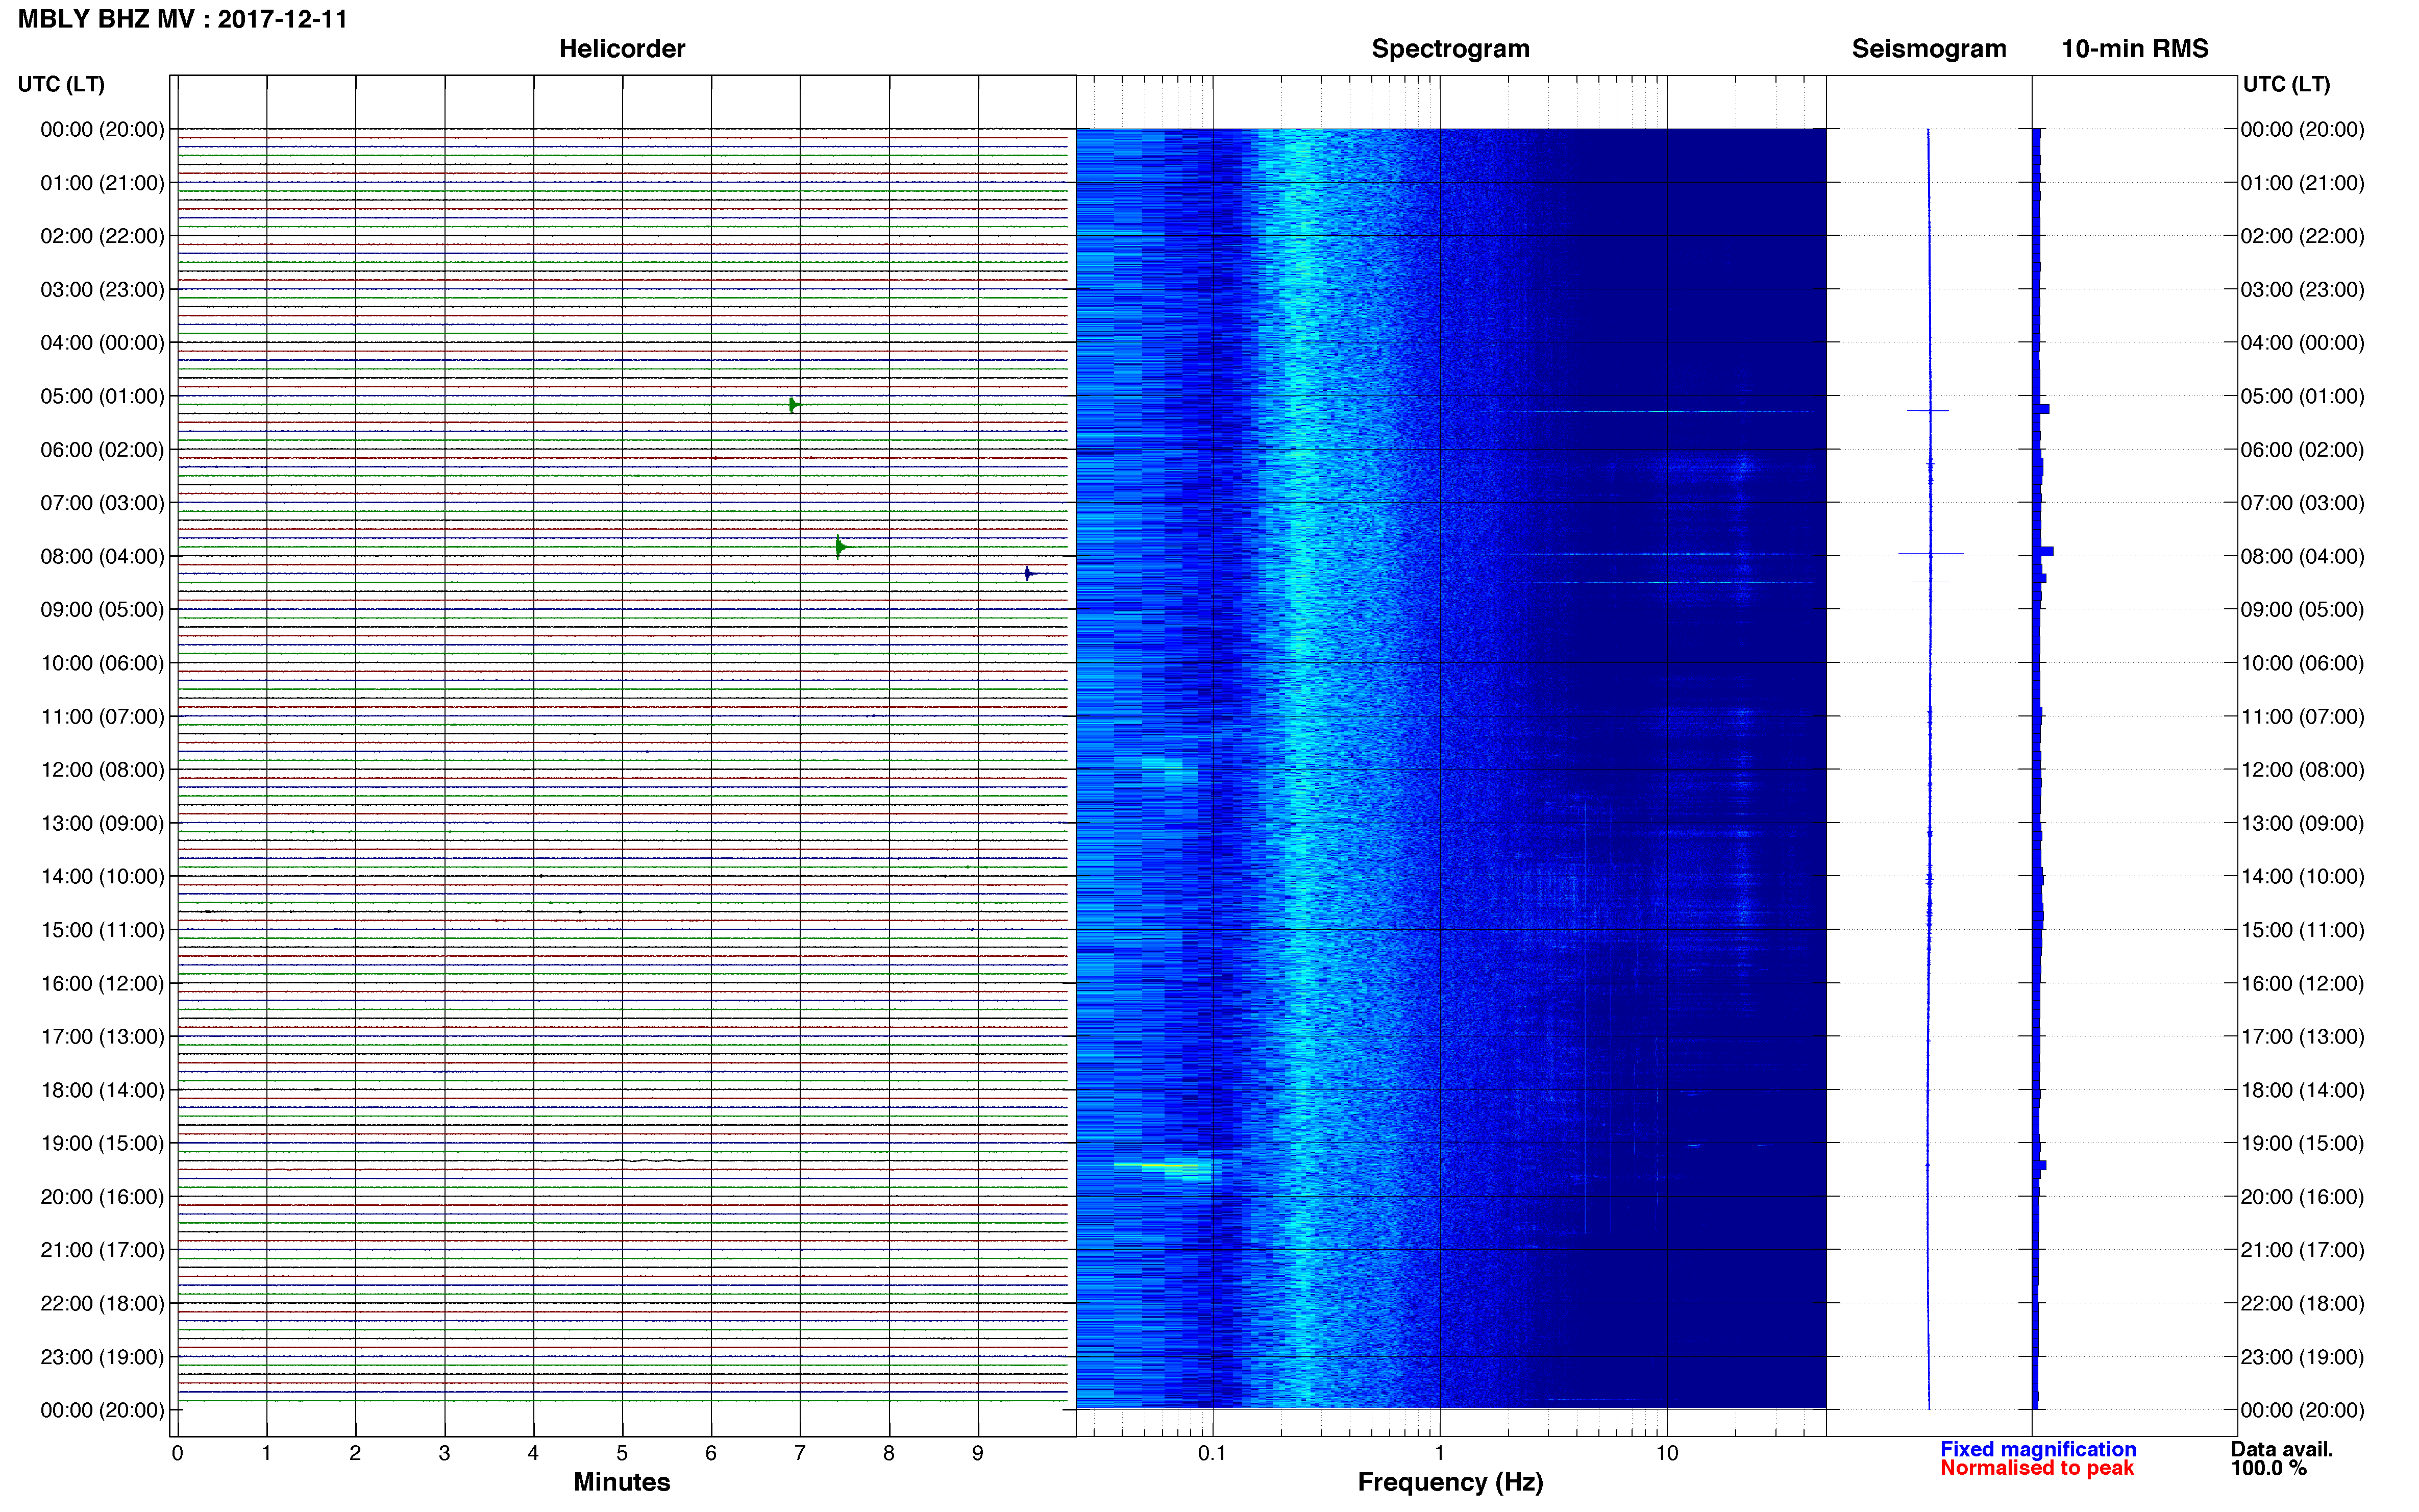The height and width of the screenshot is (1512, 2419).
Task: Click the left-axis 15:00 (11:00) time label
Action: point(102,930)
